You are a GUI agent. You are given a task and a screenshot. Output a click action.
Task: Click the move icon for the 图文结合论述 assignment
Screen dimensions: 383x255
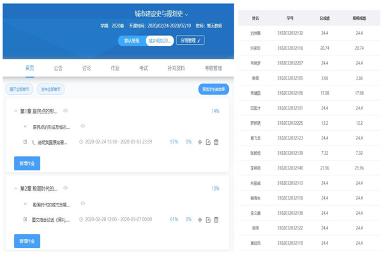click(x=200, y=220)
